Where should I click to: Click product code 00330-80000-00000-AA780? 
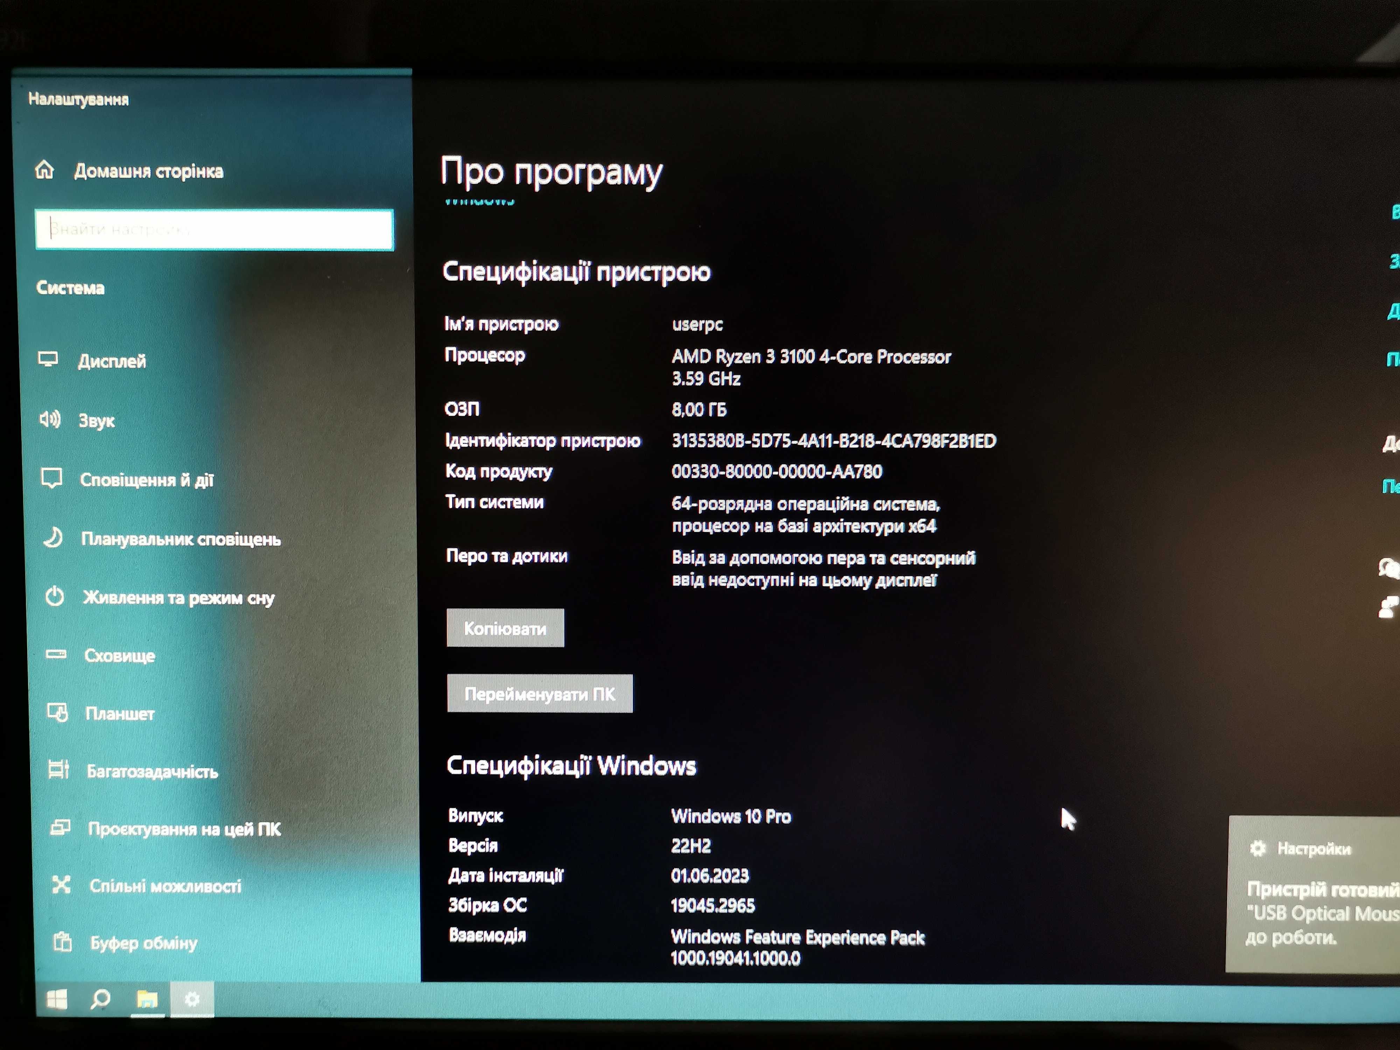click(x=777, y=471)
